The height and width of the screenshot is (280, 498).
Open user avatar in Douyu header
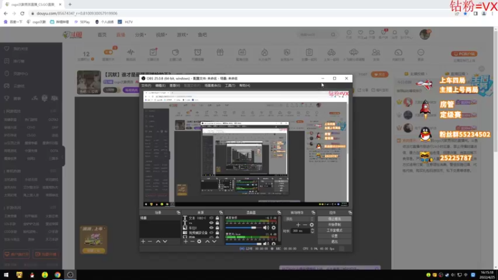click(x=425, y=34)
